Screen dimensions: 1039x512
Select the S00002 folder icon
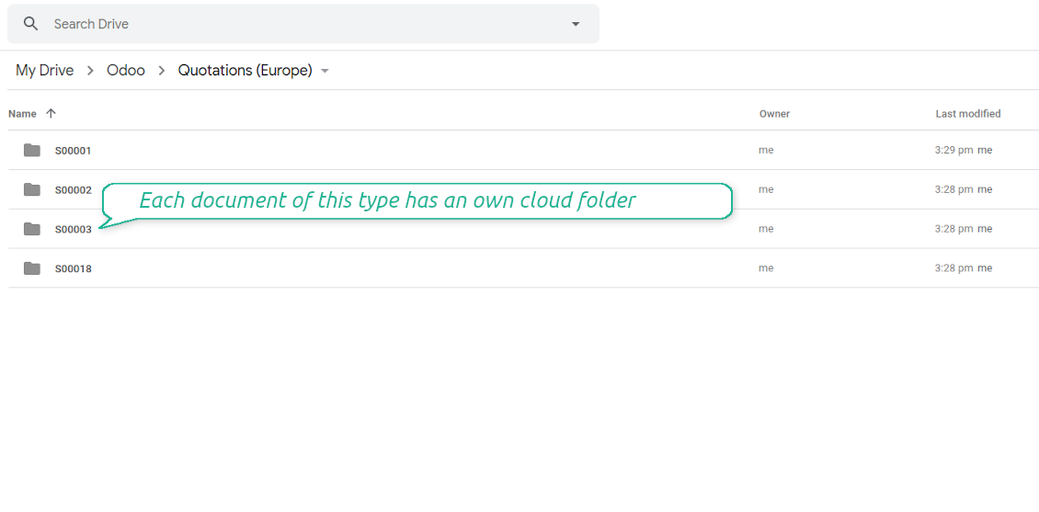point(32,189)
